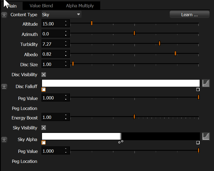Select the left peg of Disc Falloff gradient
Image resolution: width=214 pixels, height=171 pixels.
(44, 90)
